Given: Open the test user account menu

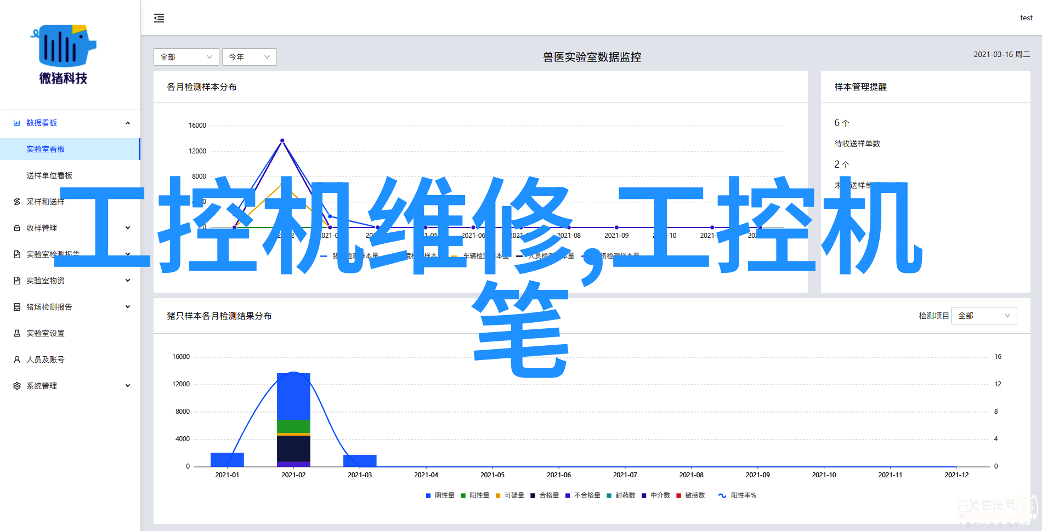Looking at the screenshot, I should click(1026, 18).
